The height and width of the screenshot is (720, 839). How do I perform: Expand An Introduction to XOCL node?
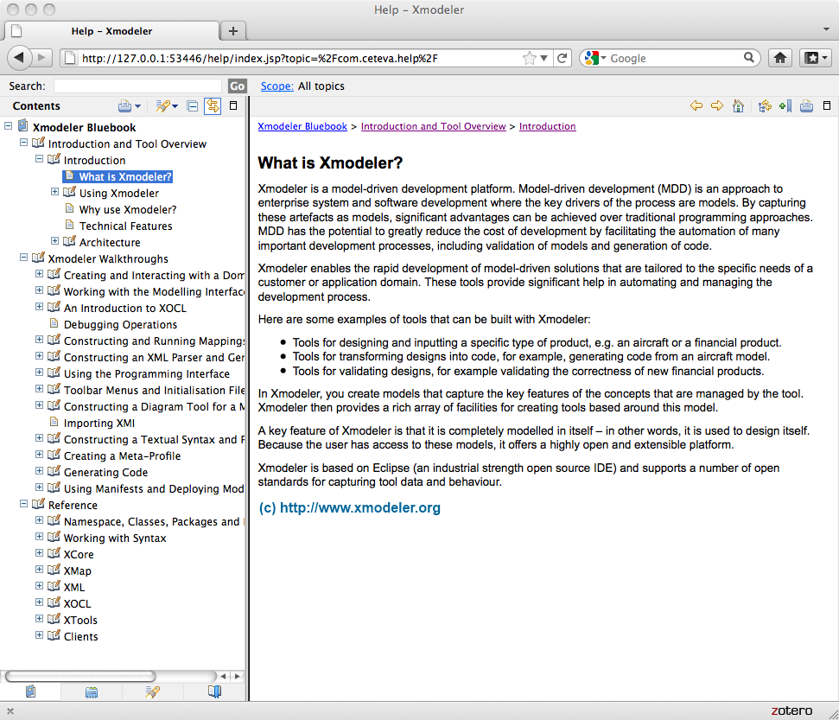click(39, 307)
